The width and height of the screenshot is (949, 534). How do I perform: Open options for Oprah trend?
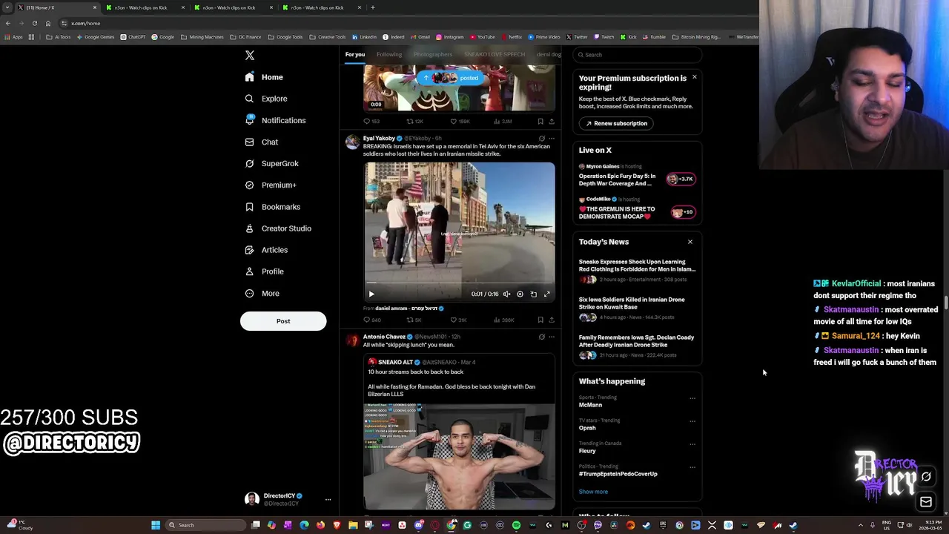pos(692,421)
